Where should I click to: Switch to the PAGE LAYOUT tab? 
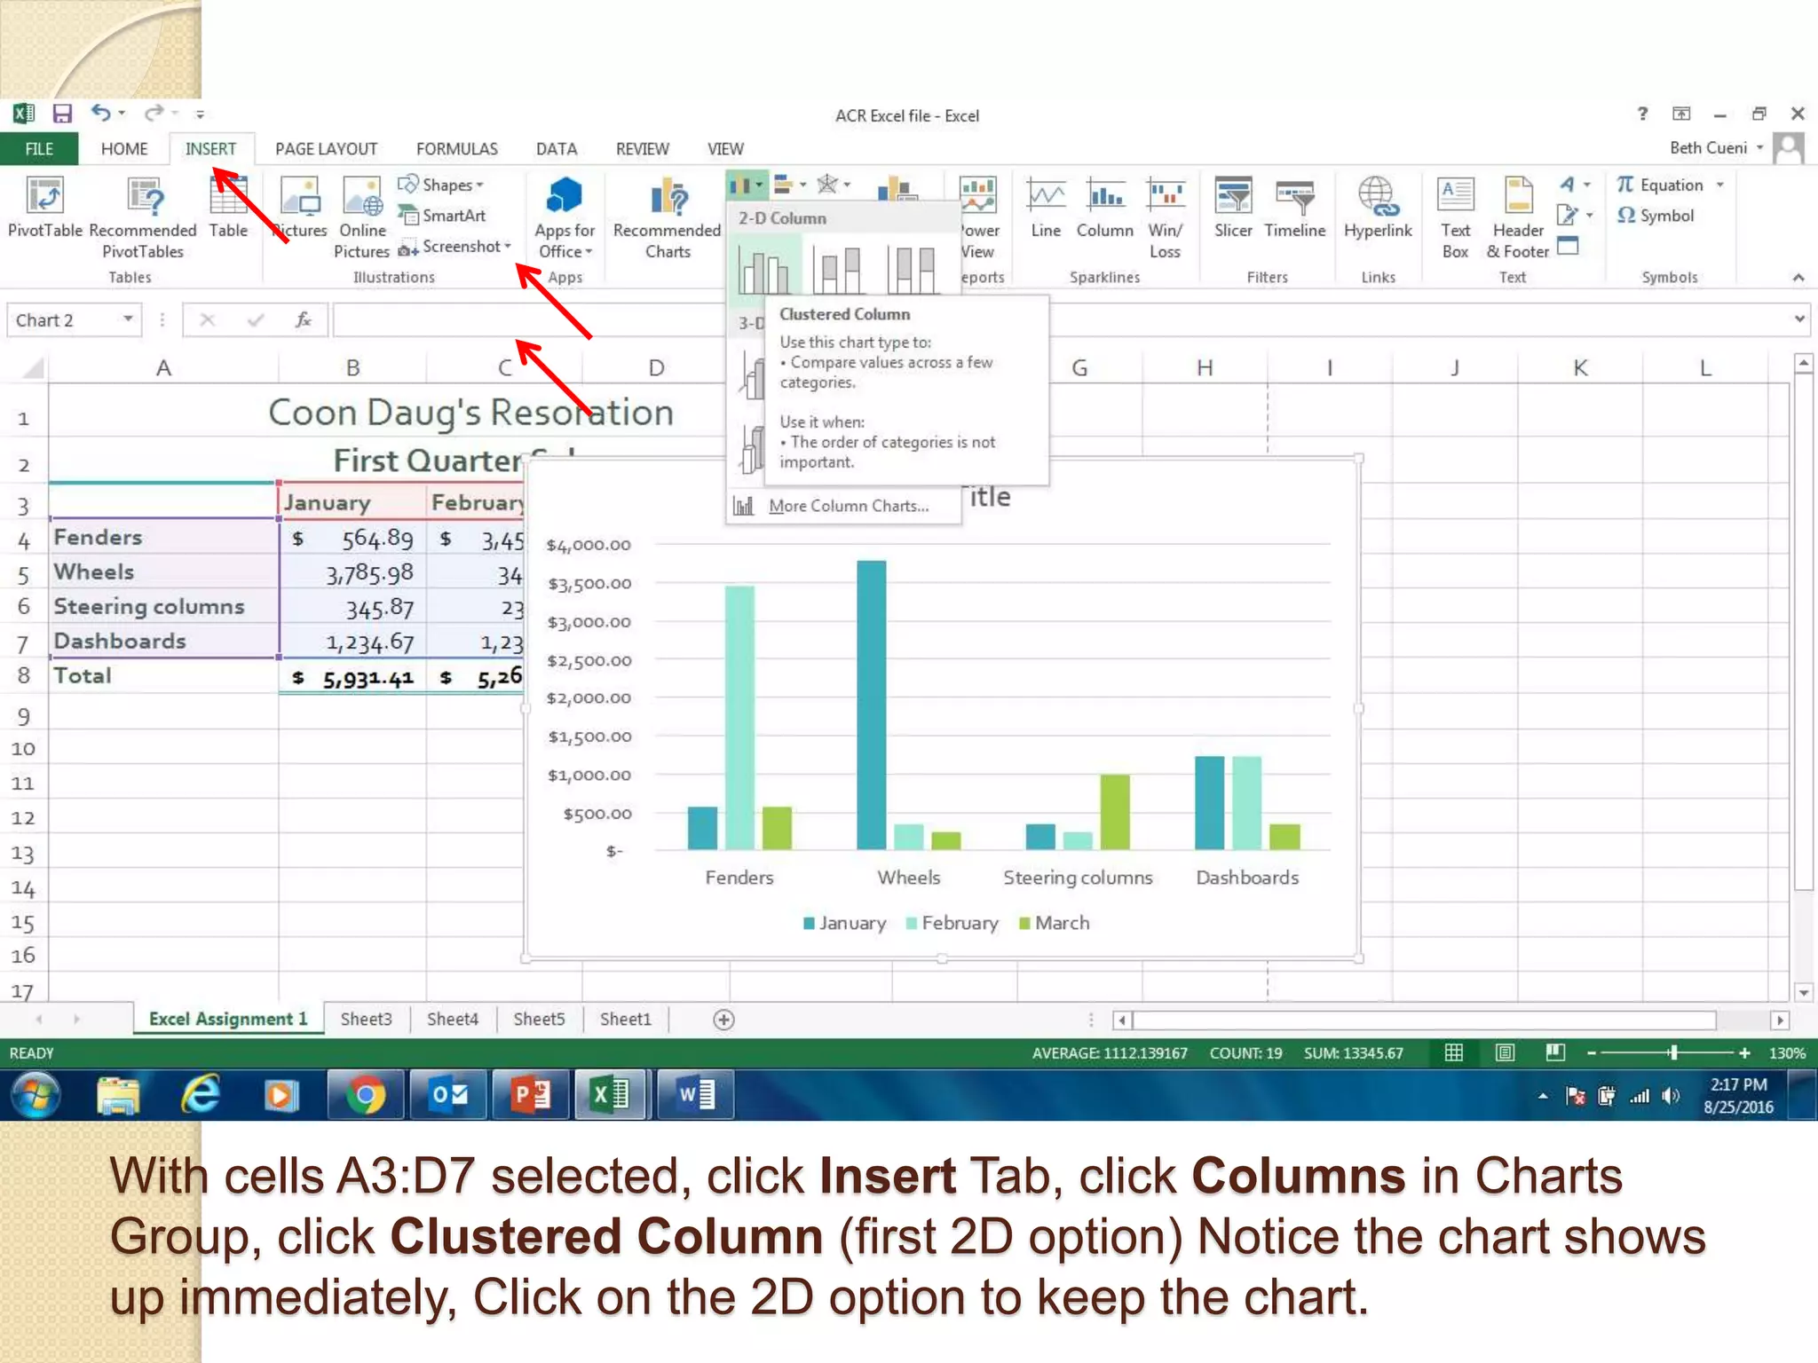327,149
